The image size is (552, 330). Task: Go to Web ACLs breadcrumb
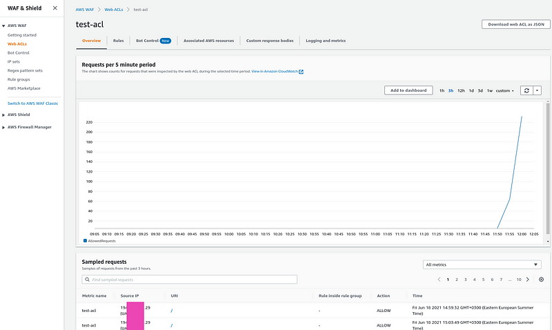(114, 10)
